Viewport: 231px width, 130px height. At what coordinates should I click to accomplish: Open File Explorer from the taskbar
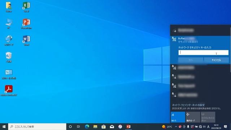point(95,127)
